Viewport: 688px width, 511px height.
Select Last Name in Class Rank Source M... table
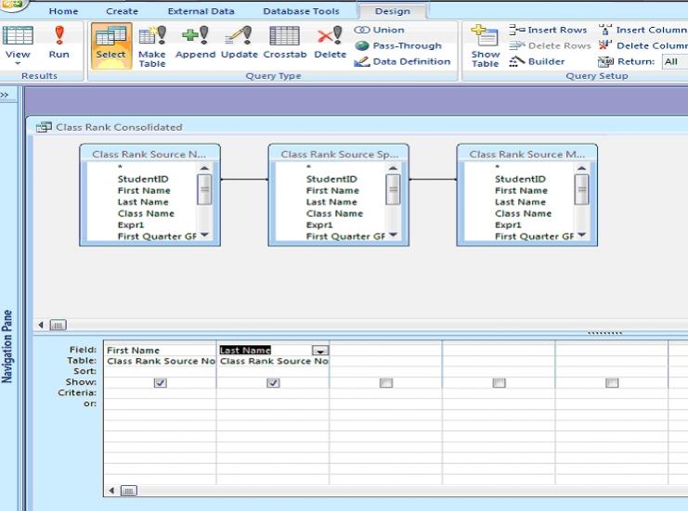point(520,202)
